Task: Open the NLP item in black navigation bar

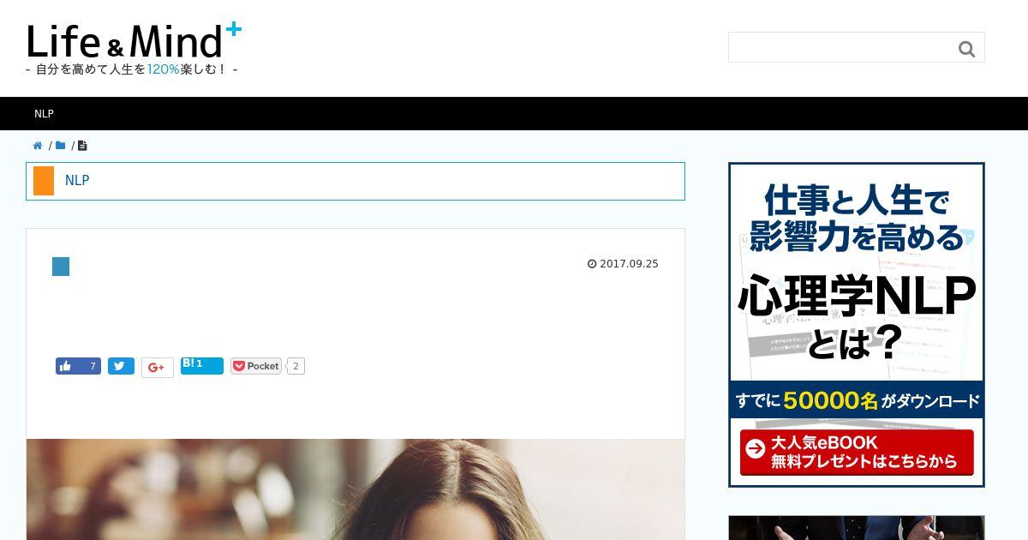Action: [44, 114]
